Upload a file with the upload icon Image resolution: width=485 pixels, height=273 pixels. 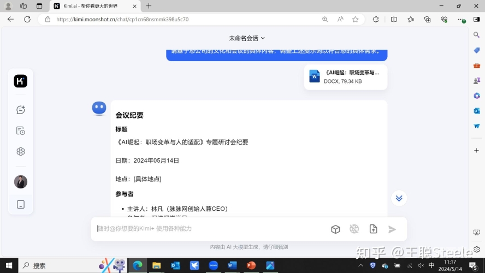pyautogui.click(x=374, y=229)
